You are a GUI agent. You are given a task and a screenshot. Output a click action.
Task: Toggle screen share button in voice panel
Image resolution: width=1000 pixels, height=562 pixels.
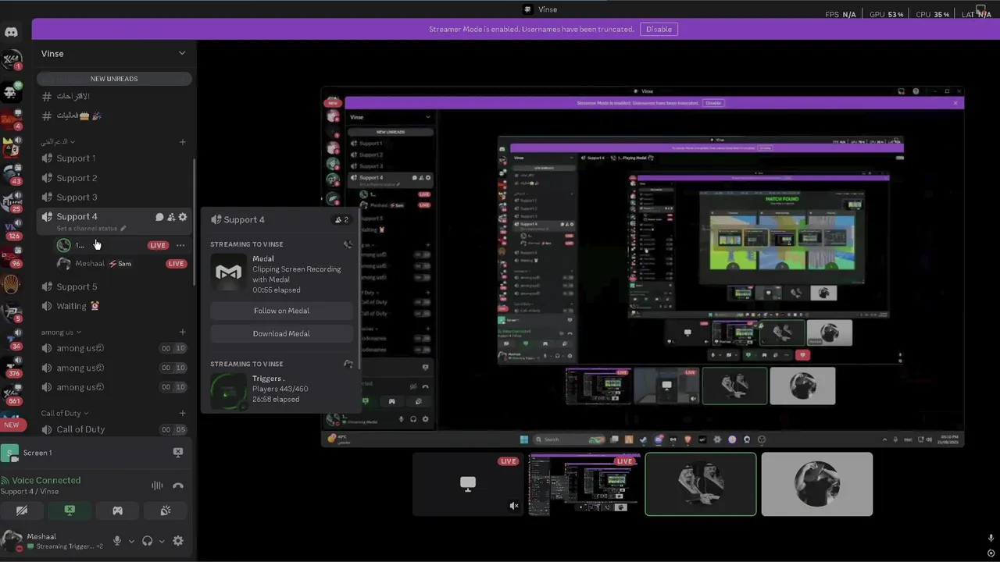coord(70,510)
